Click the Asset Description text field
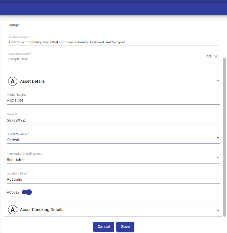This screenshot has height=233, width=227. point(112,42)
